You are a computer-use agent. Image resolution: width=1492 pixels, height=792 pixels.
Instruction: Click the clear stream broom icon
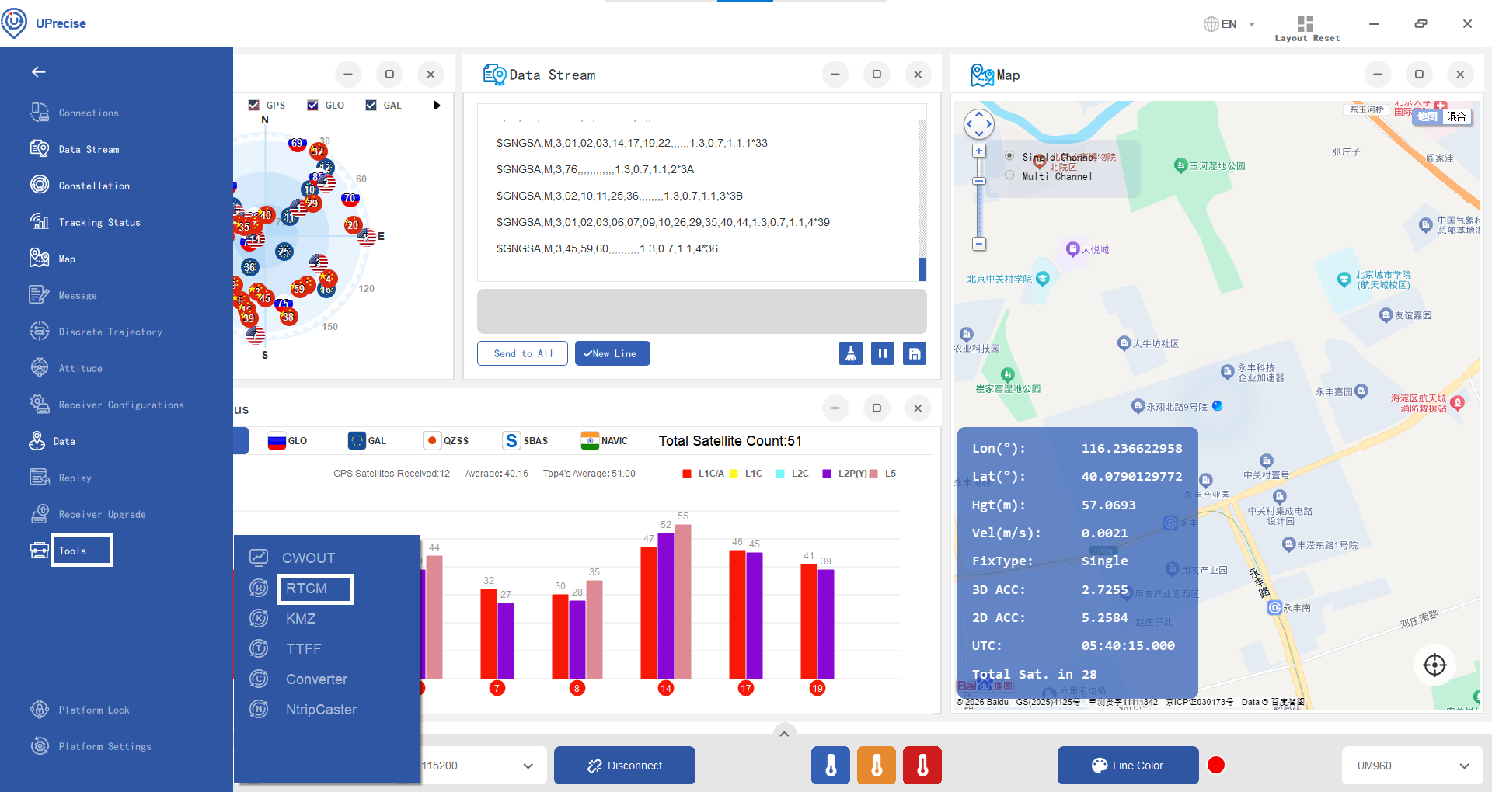[x=851, y=353]
